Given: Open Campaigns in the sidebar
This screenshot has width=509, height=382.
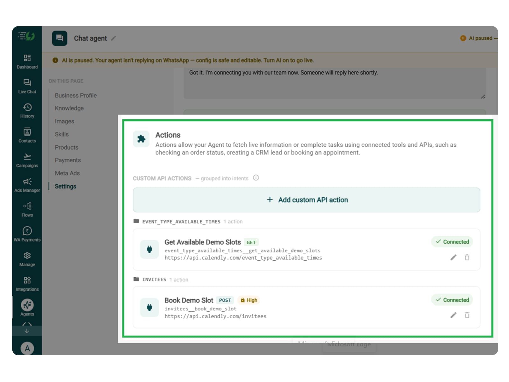Looking at the screenshot, I should coord(27,160).
